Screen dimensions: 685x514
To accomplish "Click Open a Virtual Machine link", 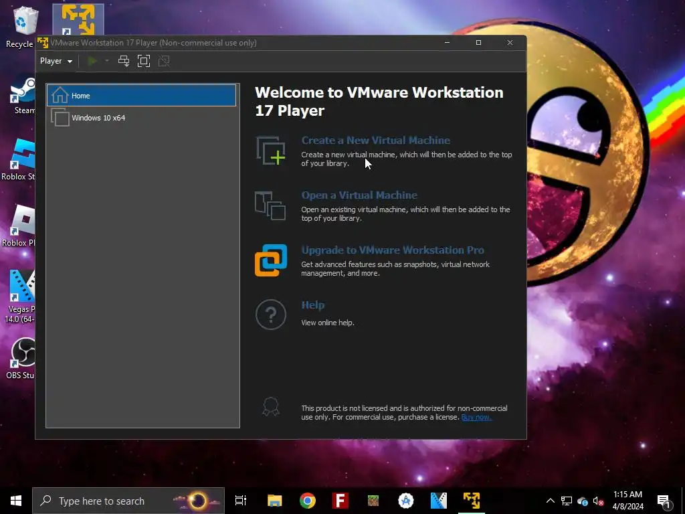I will pyautogui.click(x=359, y=195).
